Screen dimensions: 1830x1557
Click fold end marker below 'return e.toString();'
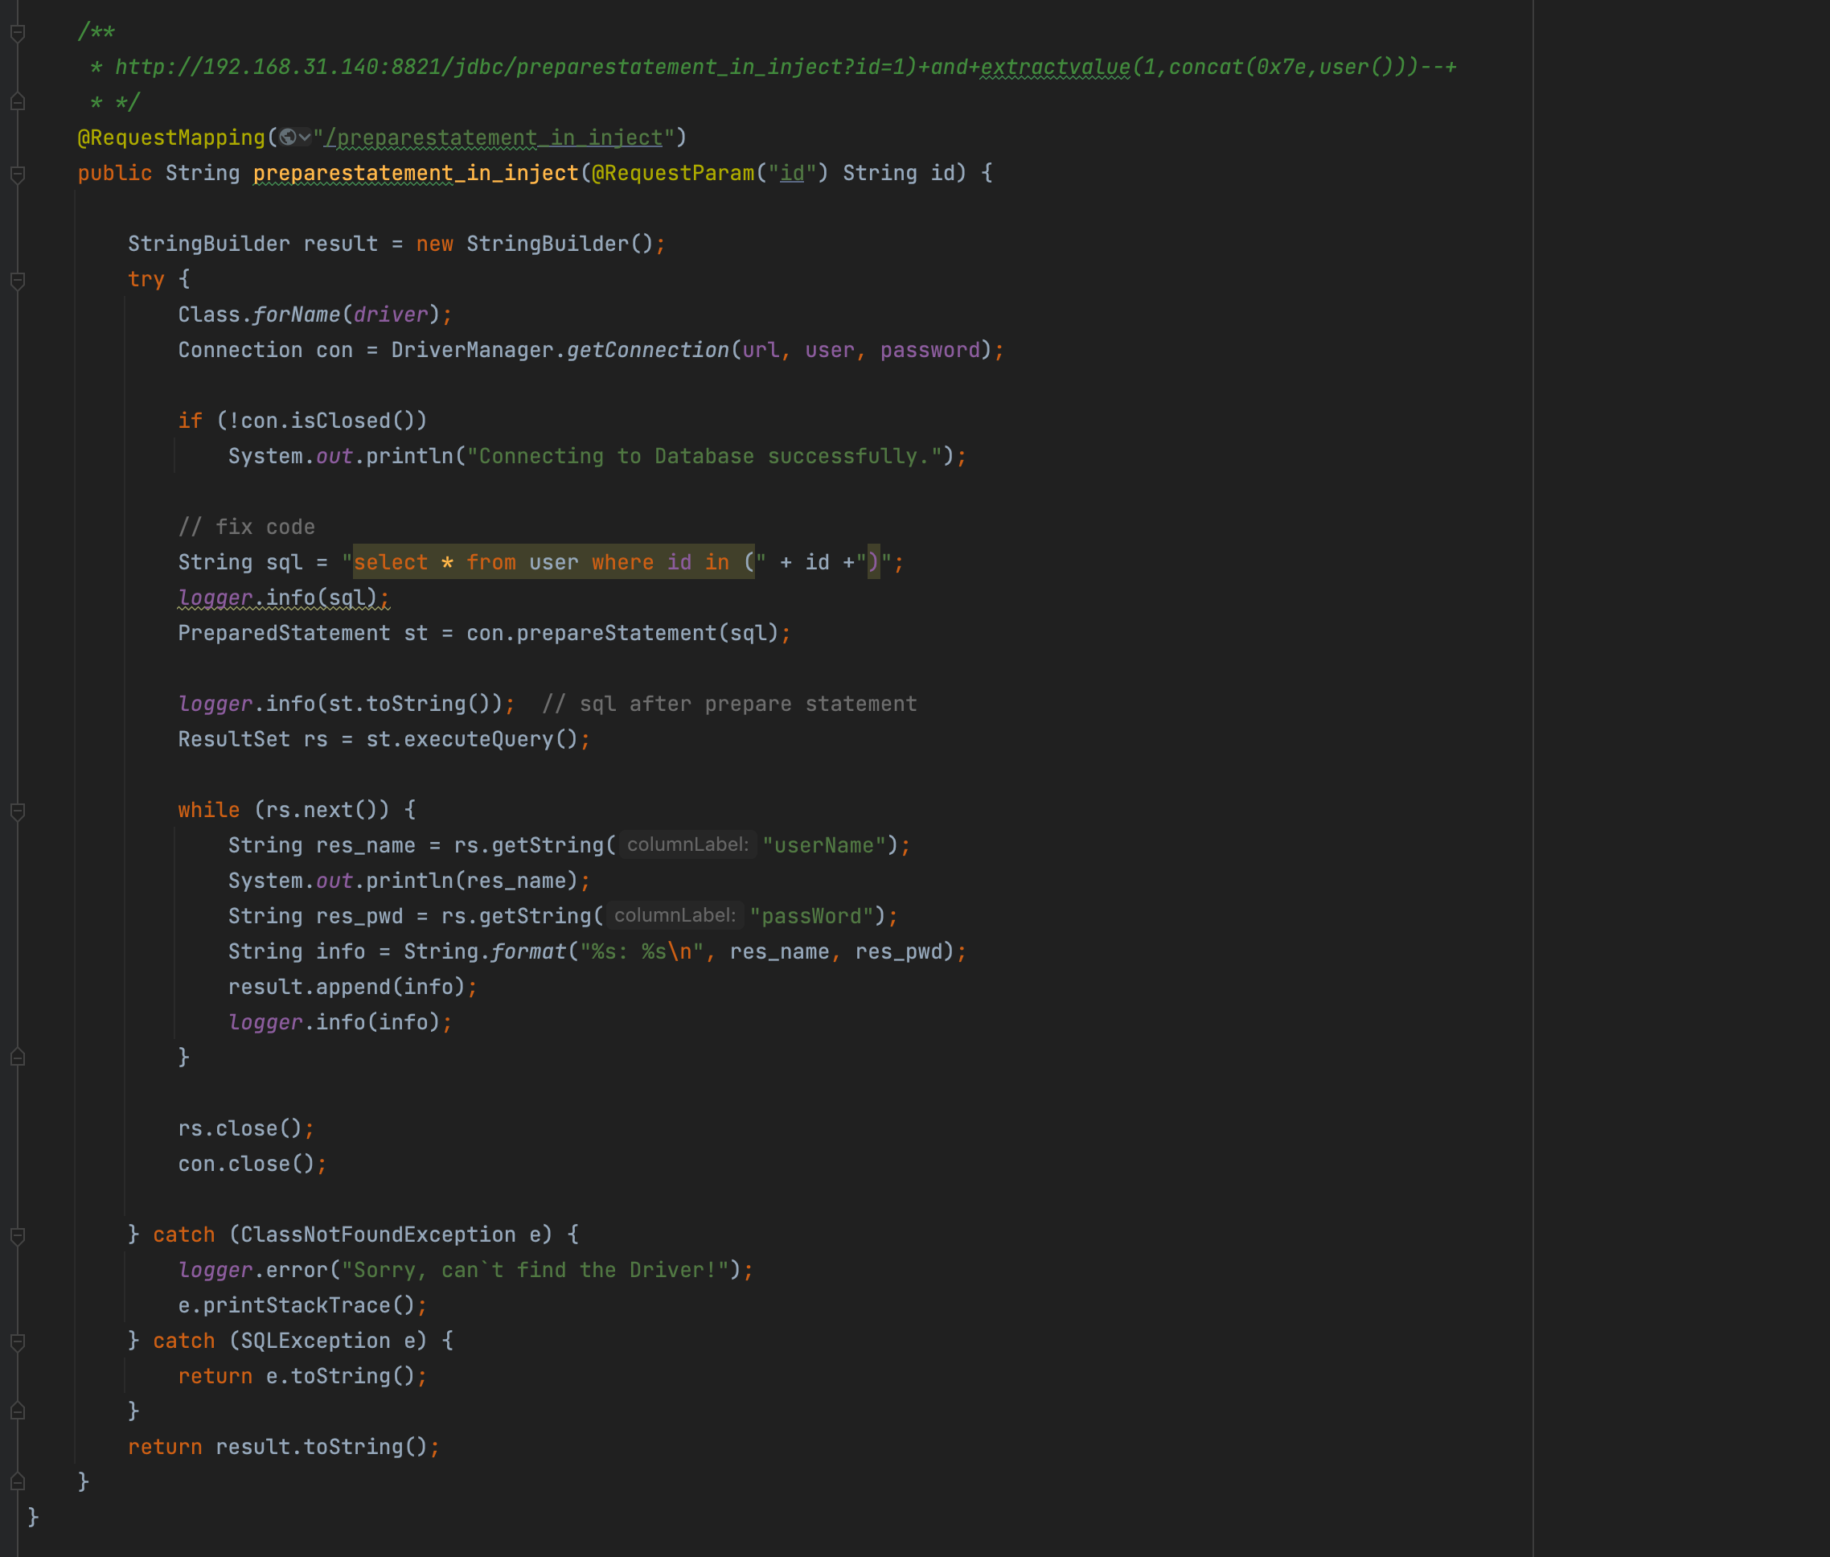pyautogui.click(x=17, y=1411)
